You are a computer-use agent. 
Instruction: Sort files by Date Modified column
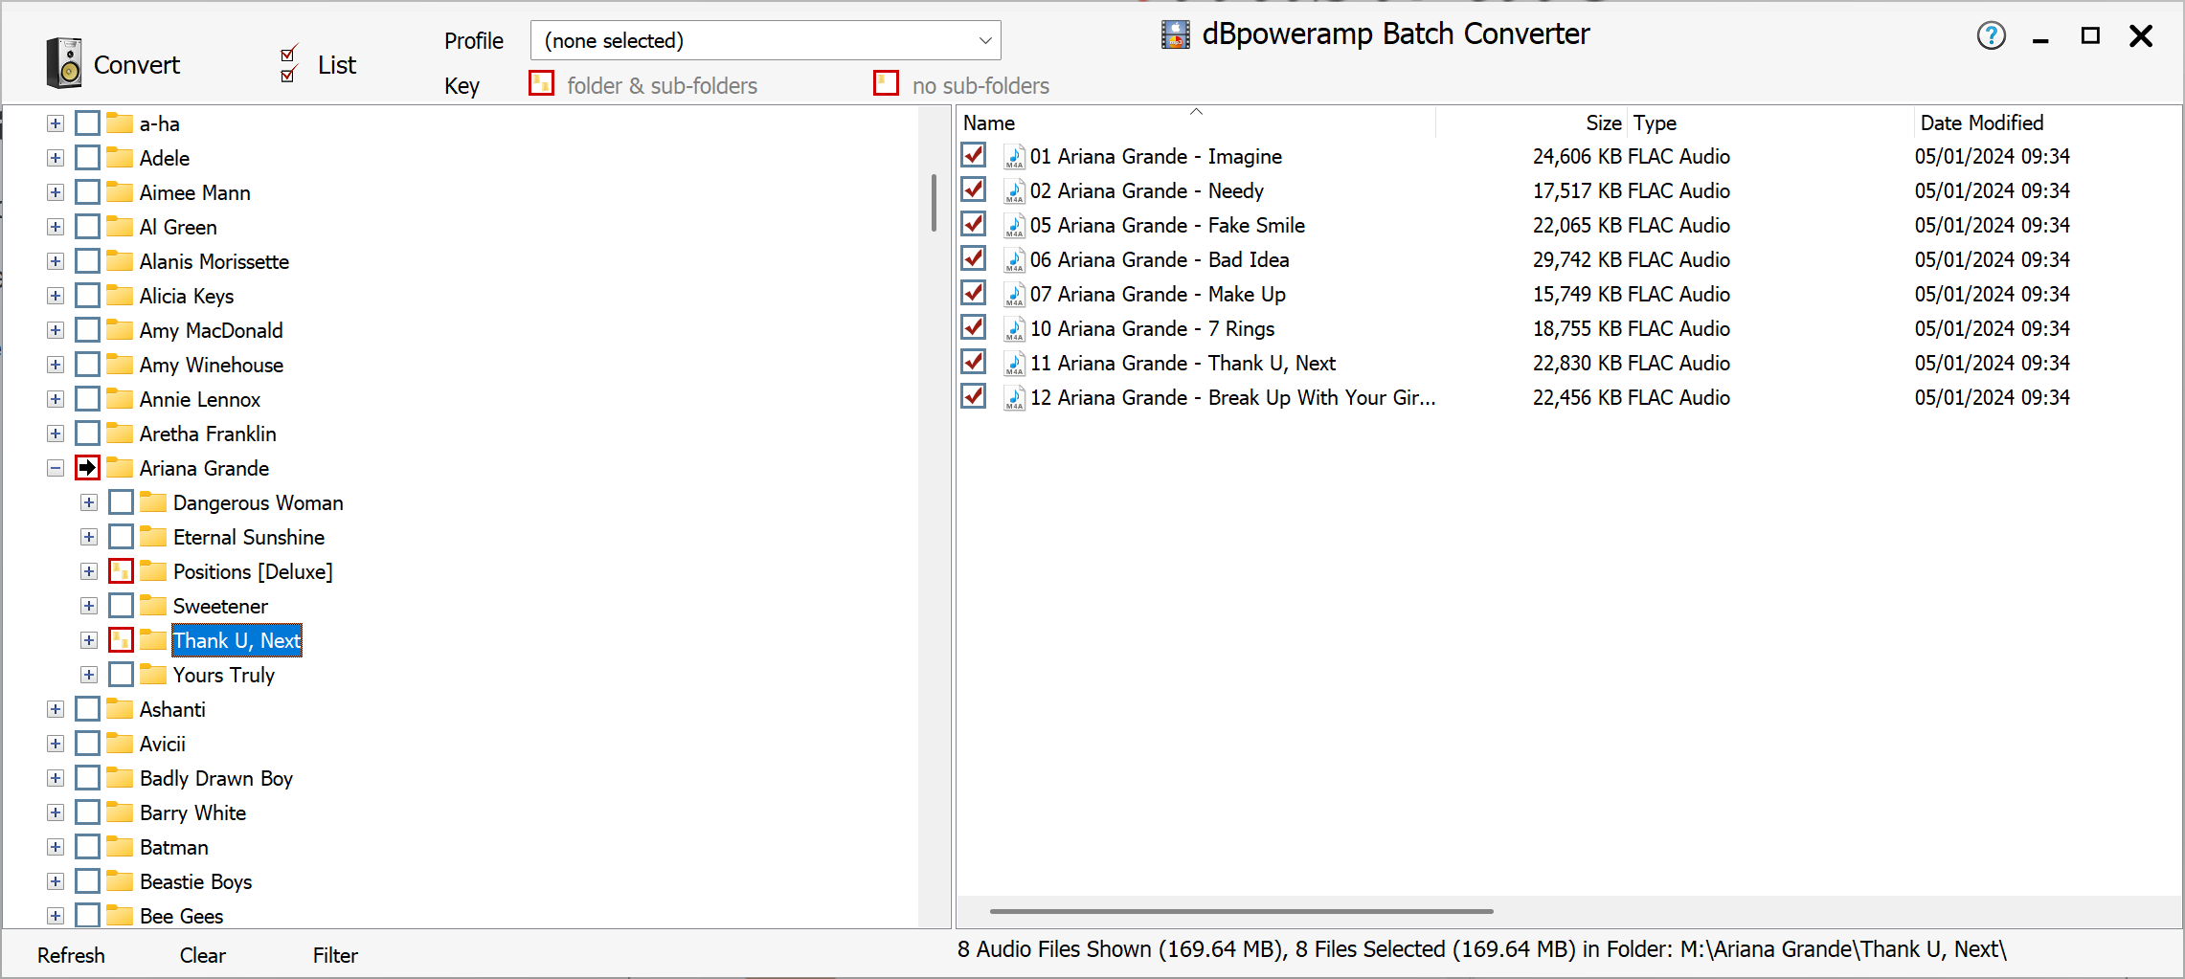click(1981, 122)
